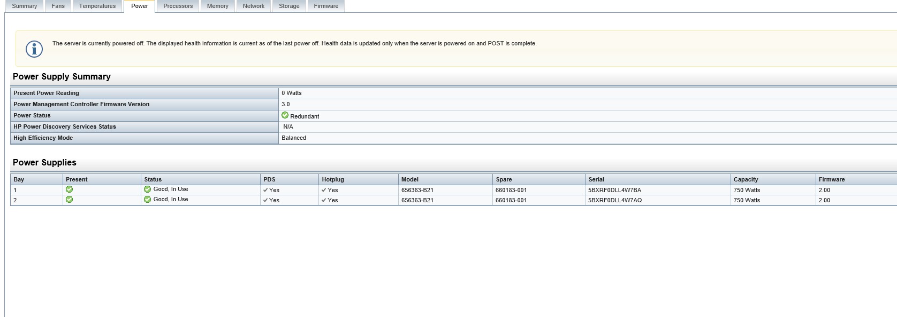The image size is (897, 317).
Task: Click the Capacity column header
Action: (746, 179)
